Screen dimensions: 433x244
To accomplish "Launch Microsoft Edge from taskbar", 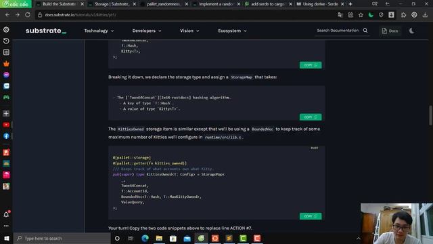I will (x=145, y=238).
